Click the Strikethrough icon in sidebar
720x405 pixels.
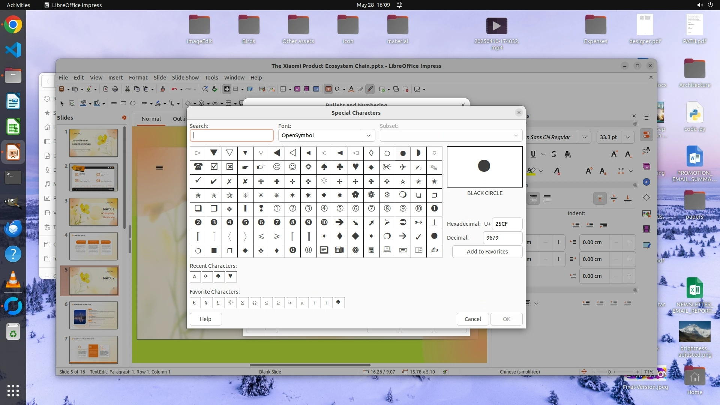tap(554, 154)
